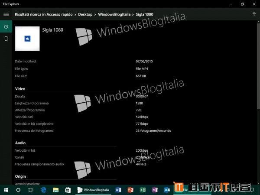Screen dimensions: 260x195
Task: Select the device phone icon in sidebar
Action: [6, 39]
